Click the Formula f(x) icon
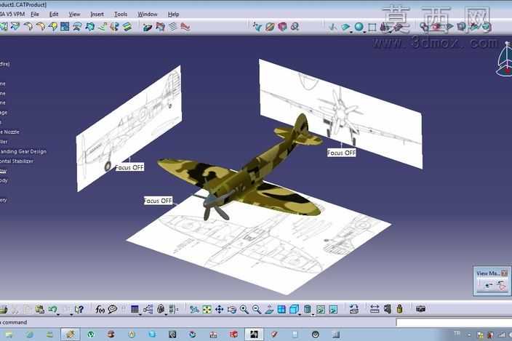 [x=100, y=309]
